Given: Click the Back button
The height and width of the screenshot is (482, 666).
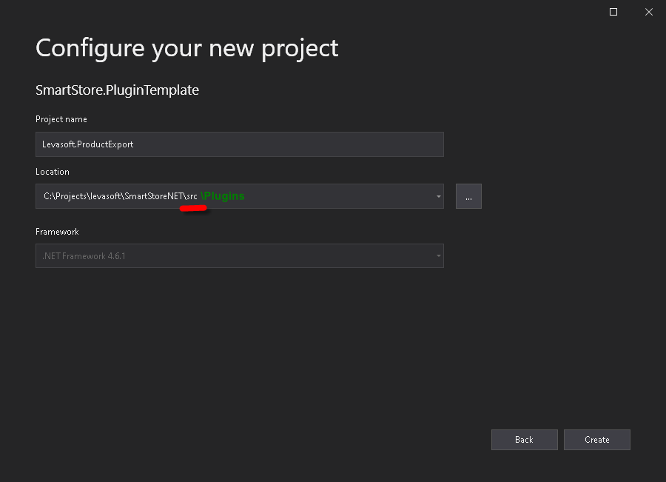Looking at the screenshot, I should pos(524,439).
